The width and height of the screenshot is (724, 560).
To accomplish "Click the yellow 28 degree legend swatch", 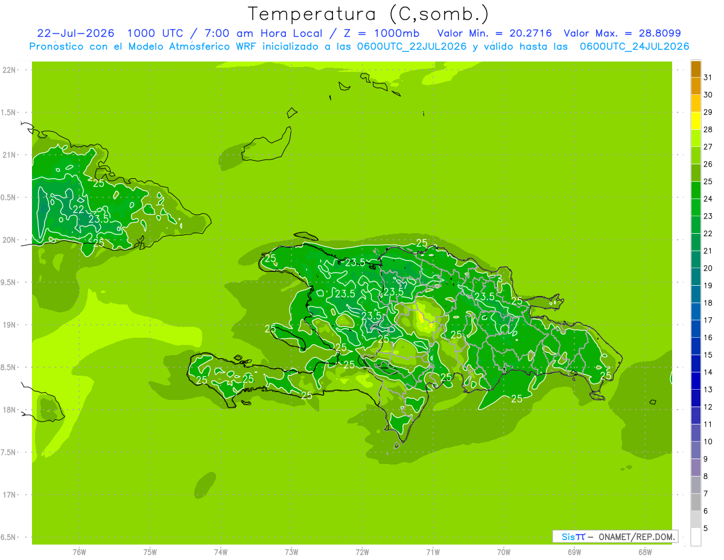I will (696, 121).
